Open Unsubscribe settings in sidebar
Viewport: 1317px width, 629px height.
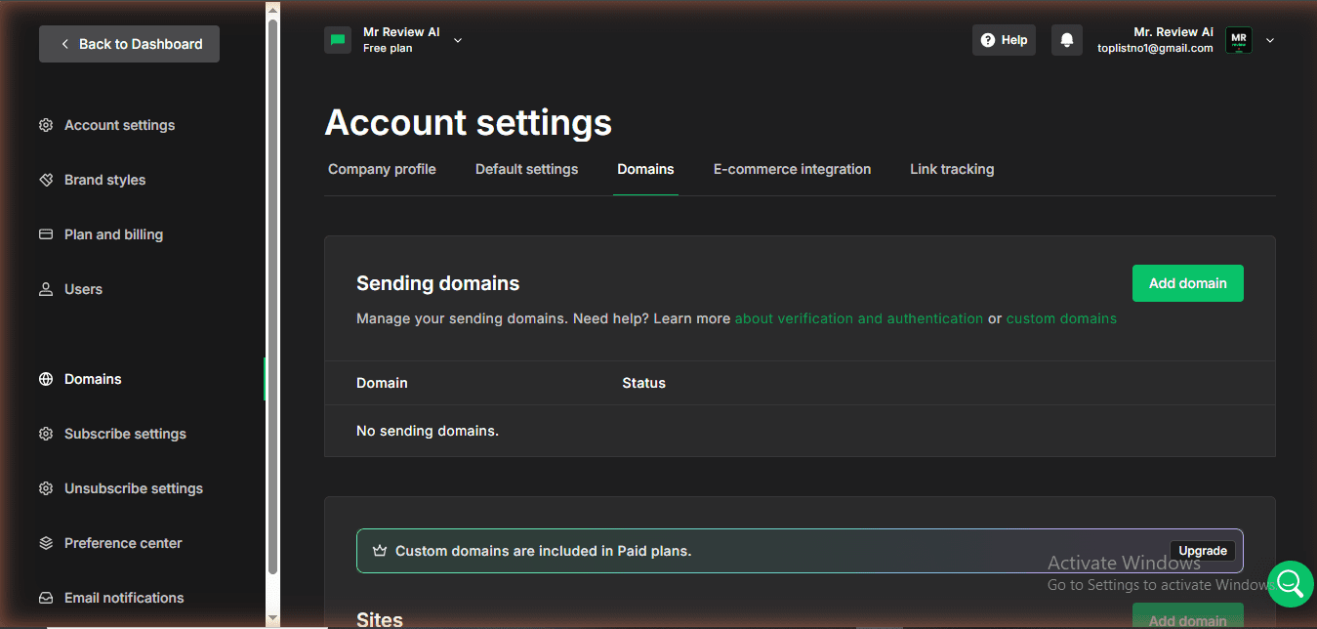(x=134, y=488)
